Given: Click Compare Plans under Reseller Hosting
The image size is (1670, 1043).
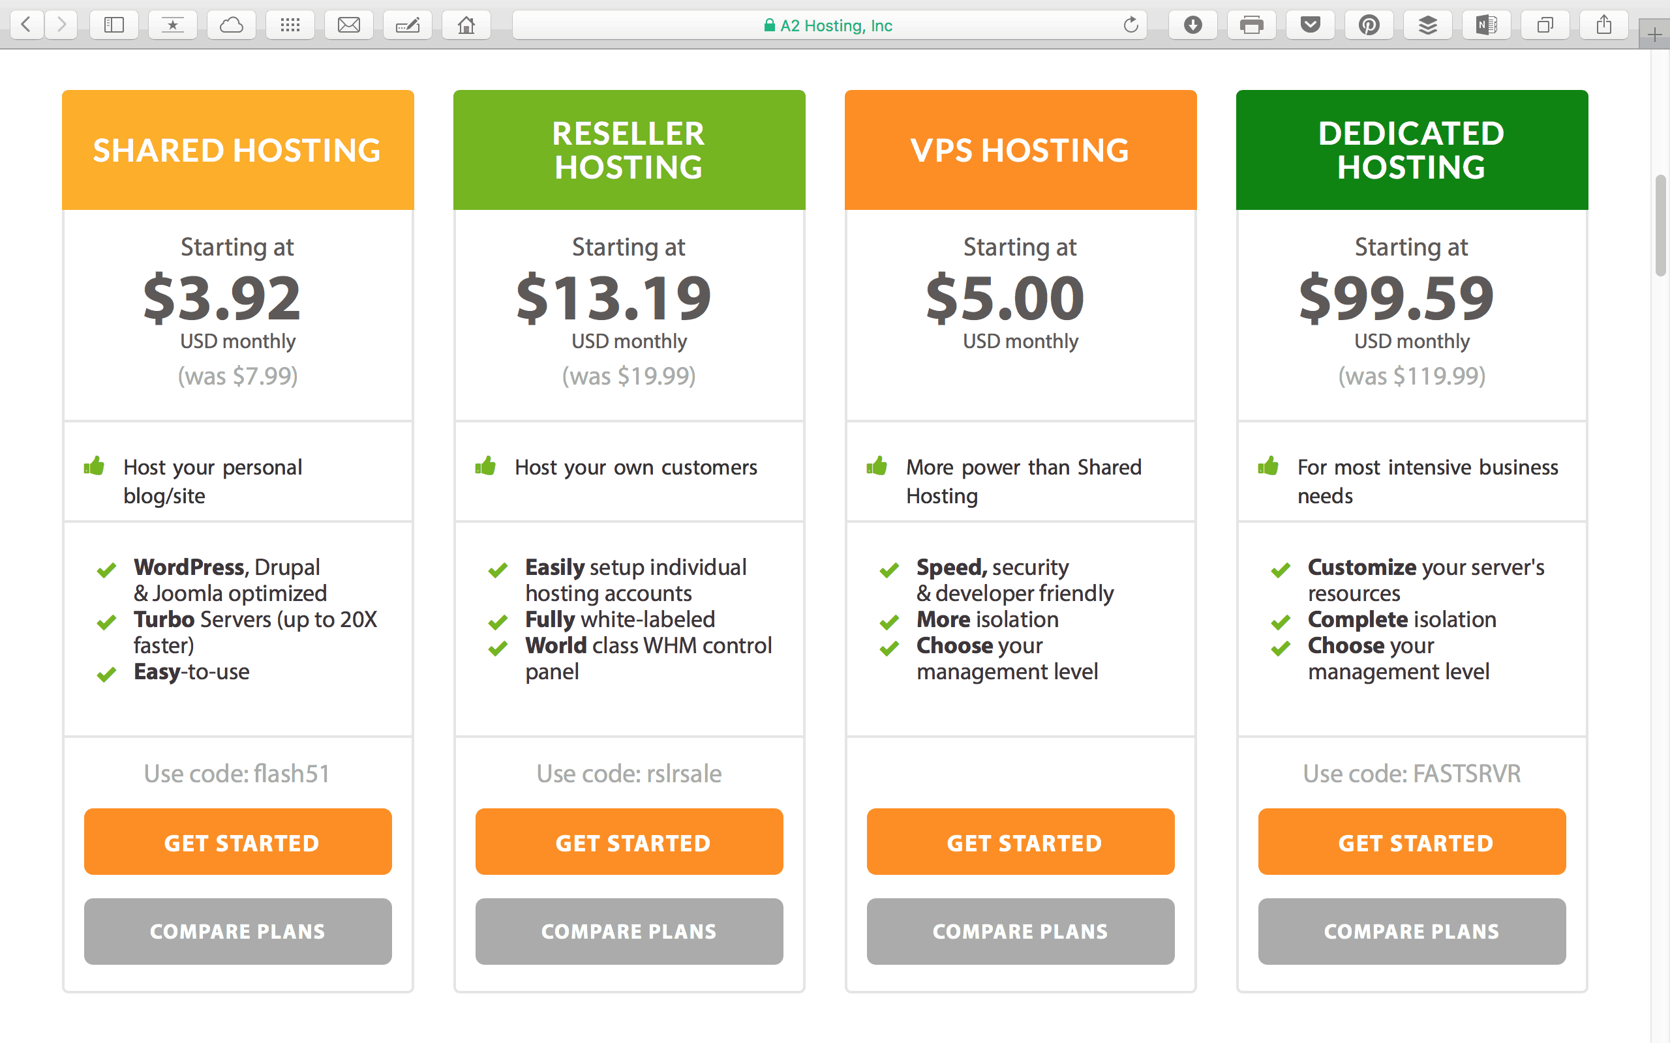Looking at the screenshot, I should click(x=630, y=932).
